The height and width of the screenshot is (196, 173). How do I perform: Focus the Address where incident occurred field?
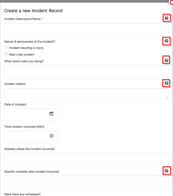coord(86,160)
